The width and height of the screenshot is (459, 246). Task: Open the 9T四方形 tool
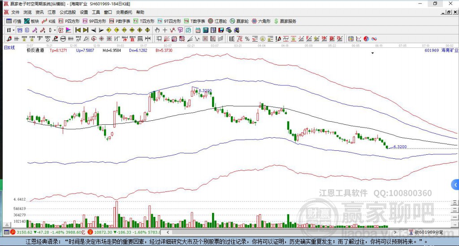tap(169, 21)
